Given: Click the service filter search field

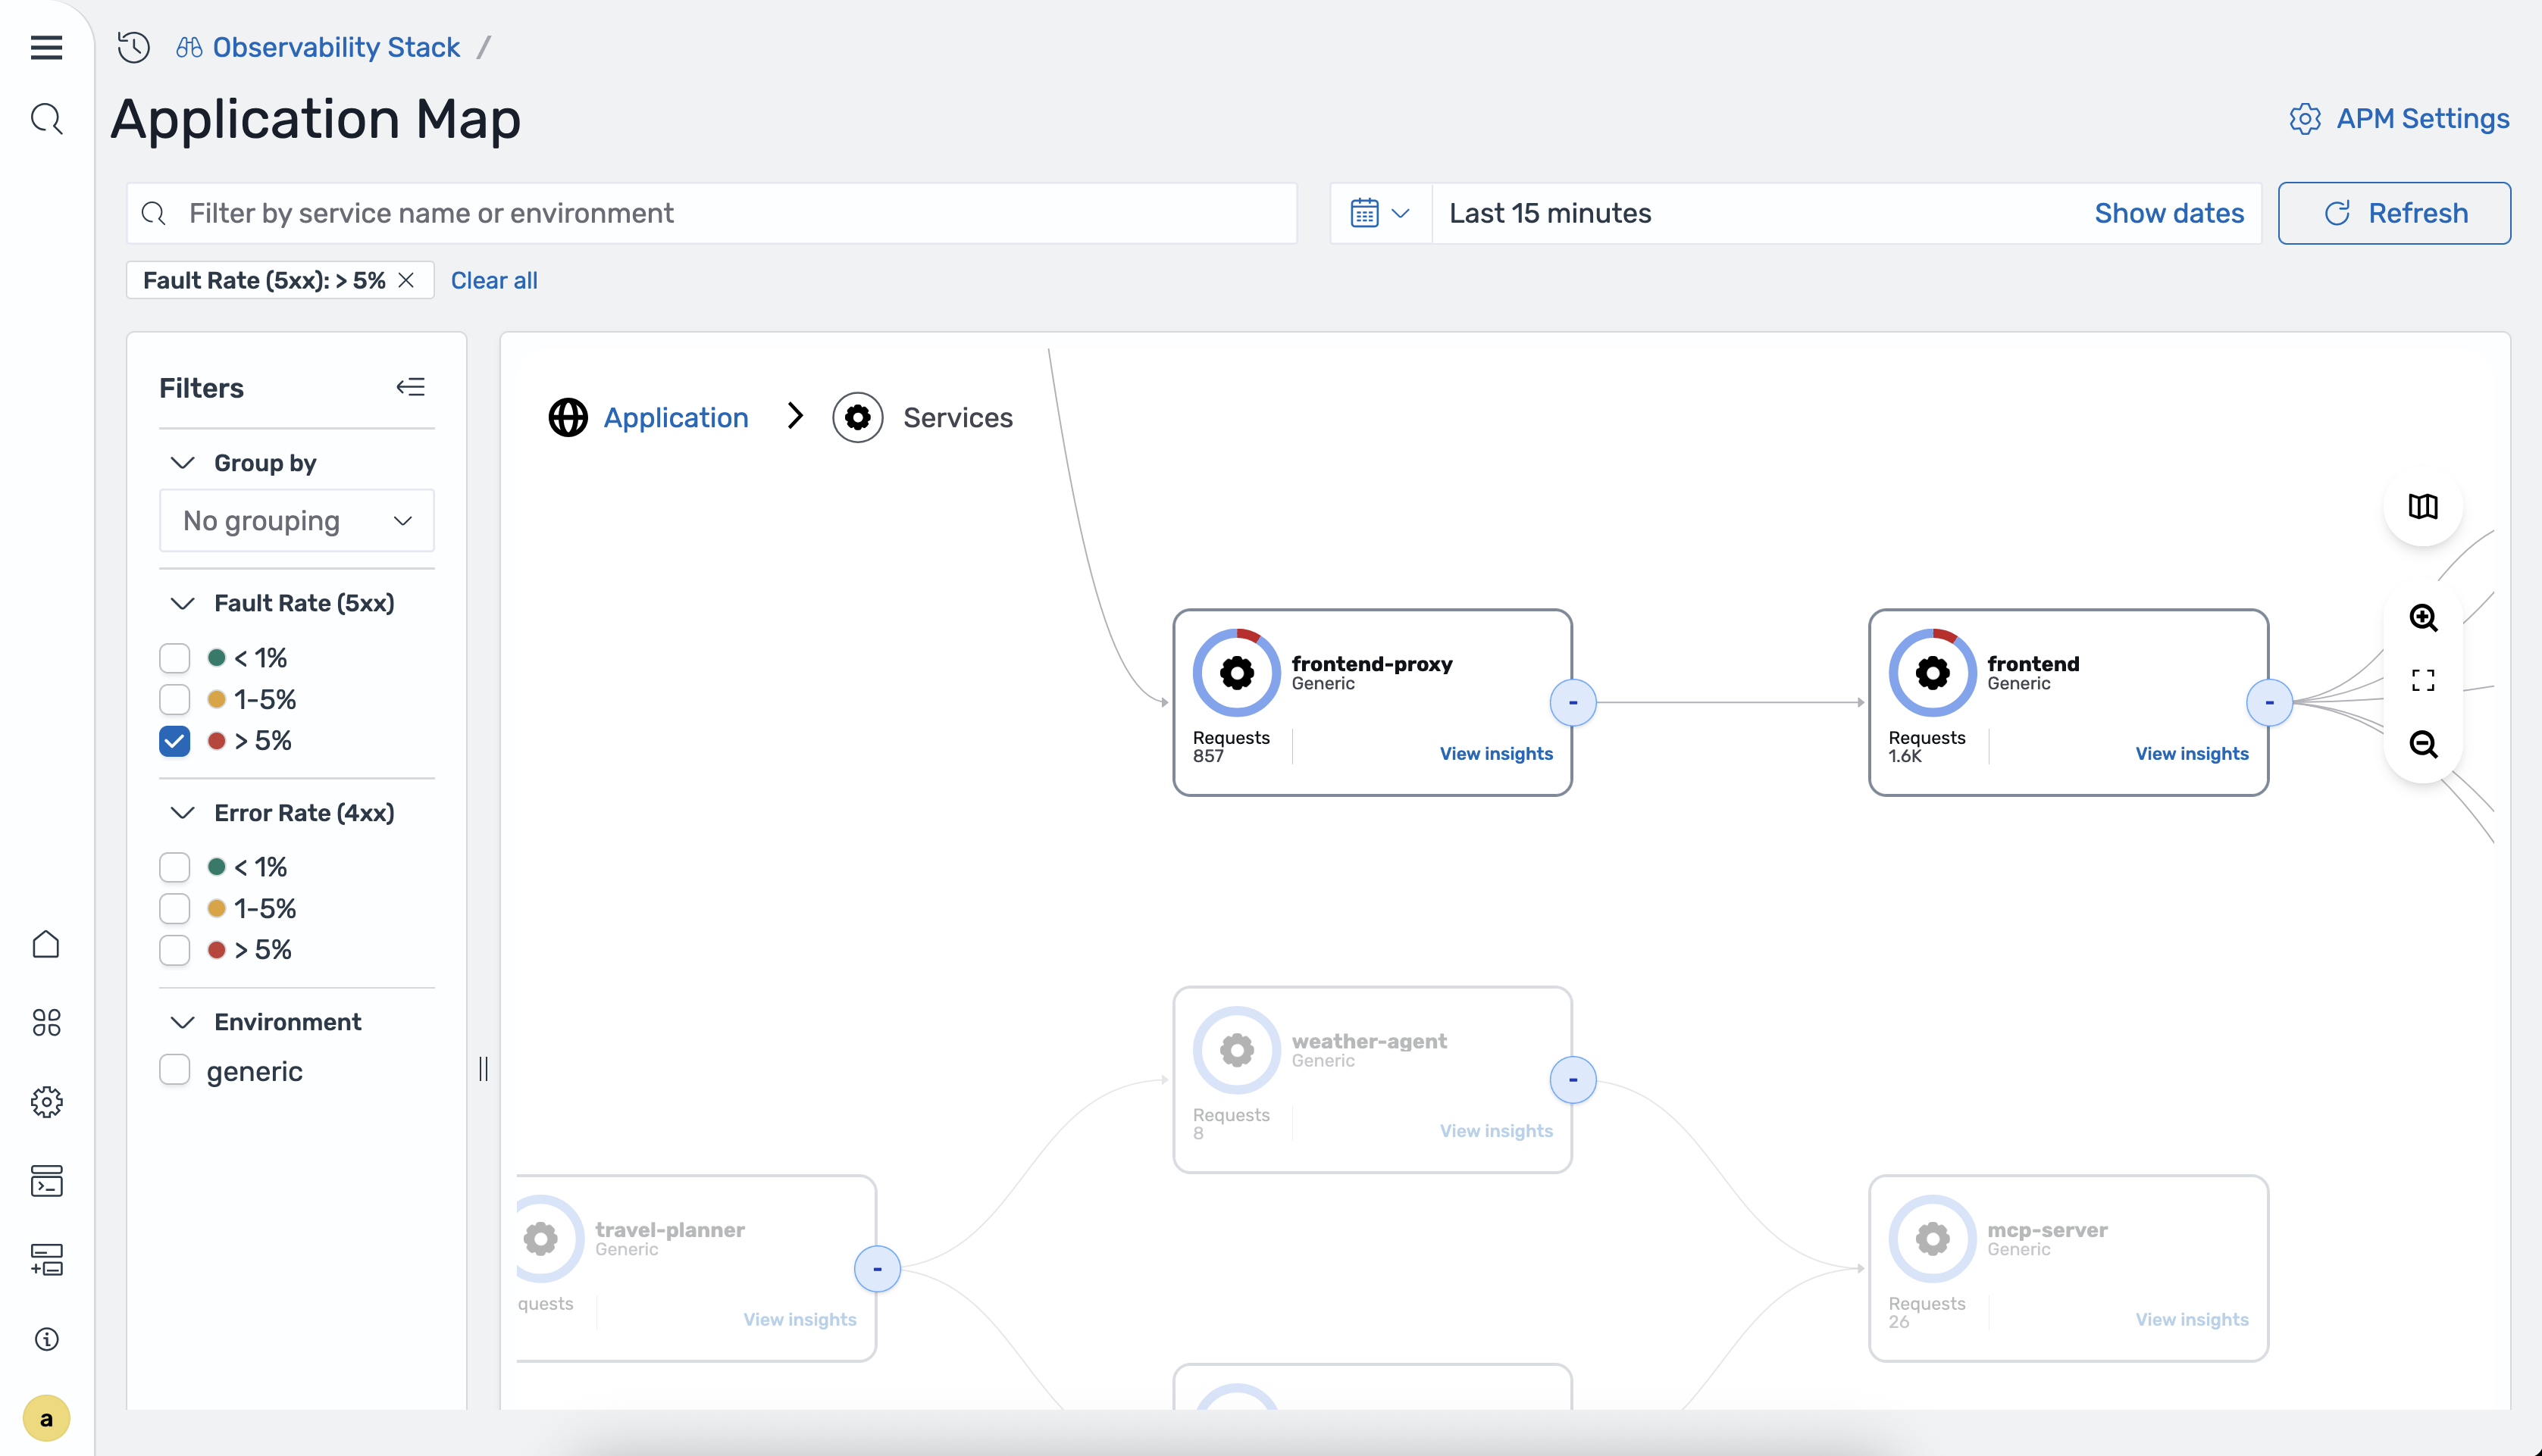Looking at the screenshot, I should coord(711,213).
